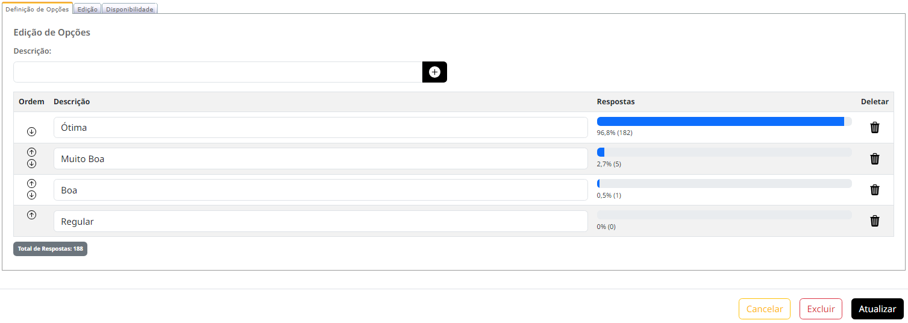908x323 pixels.
Task: Click the Excluir button
Action: pos(821,309)
